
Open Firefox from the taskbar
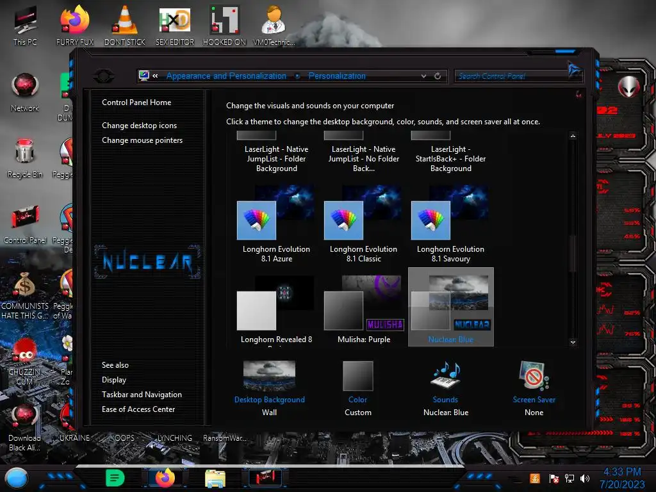pos(165,478)
